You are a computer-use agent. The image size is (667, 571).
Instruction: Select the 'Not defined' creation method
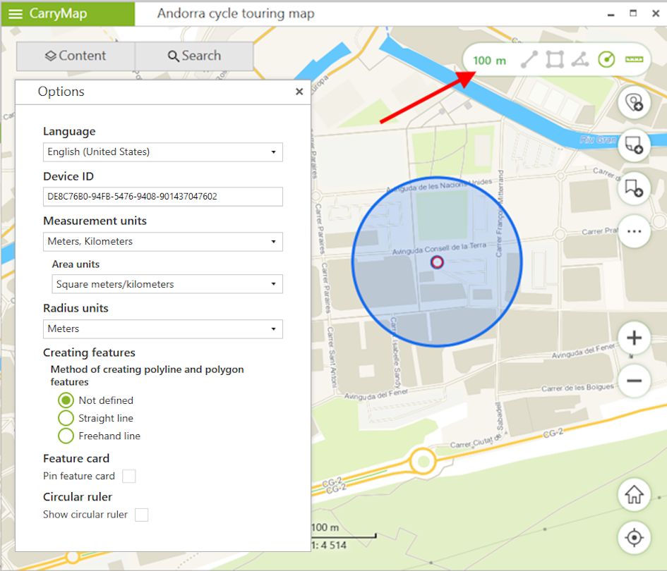[x=66, y=400]
